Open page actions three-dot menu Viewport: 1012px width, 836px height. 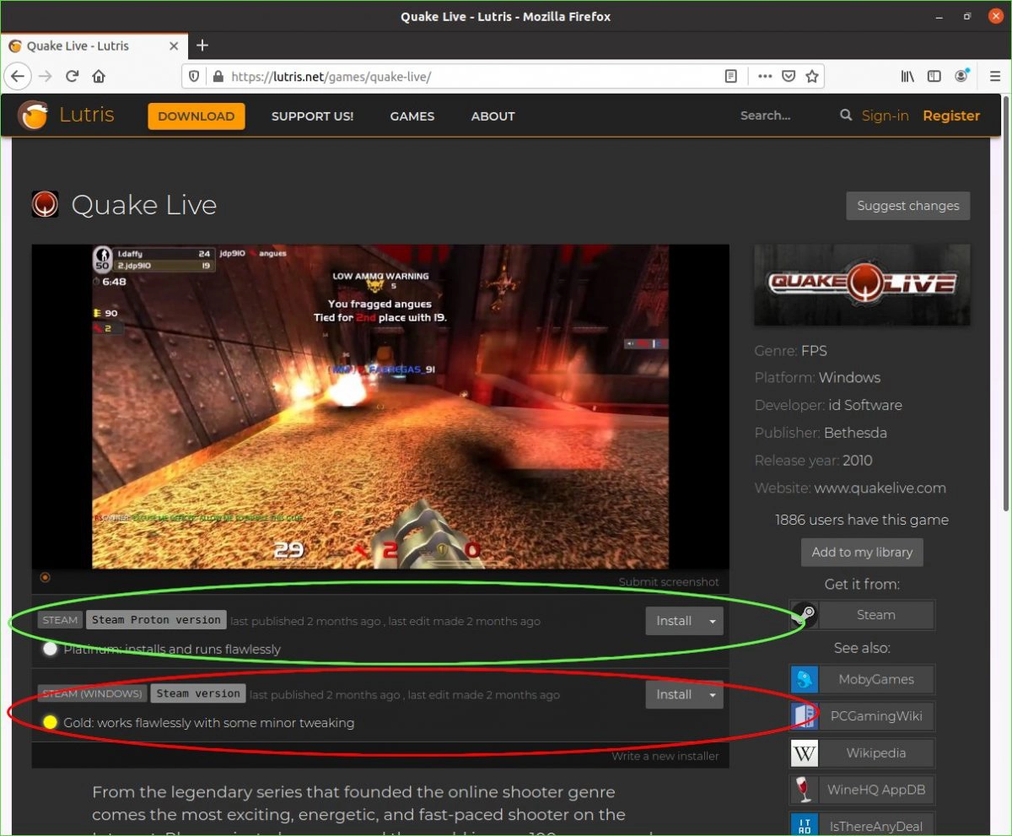[x=764, y=76]
